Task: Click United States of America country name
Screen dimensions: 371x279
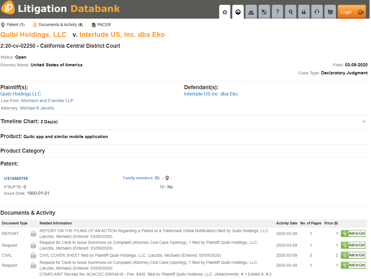Action: (x=57, y=65)
